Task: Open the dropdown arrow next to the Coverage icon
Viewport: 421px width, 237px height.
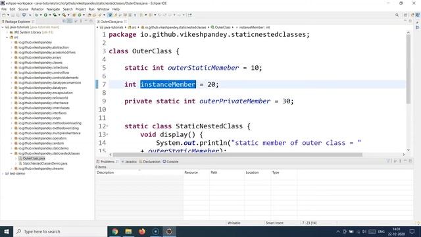Action: tap(59, 15)
